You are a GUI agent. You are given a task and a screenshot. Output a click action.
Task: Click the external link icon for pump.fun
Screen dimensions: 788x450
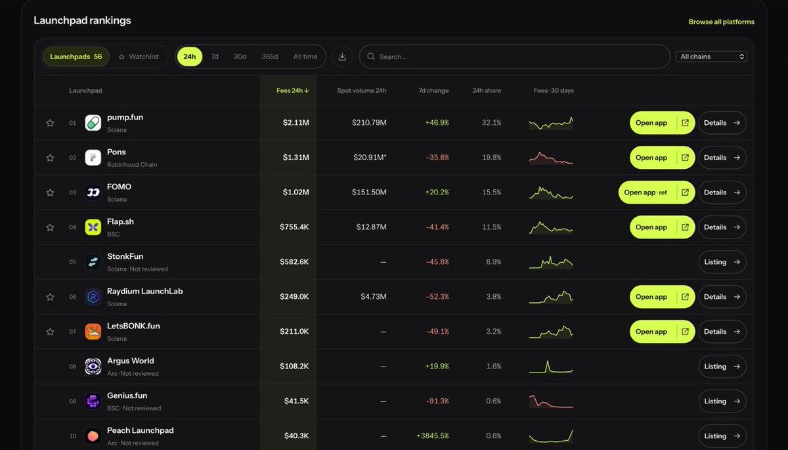point(685,123)
